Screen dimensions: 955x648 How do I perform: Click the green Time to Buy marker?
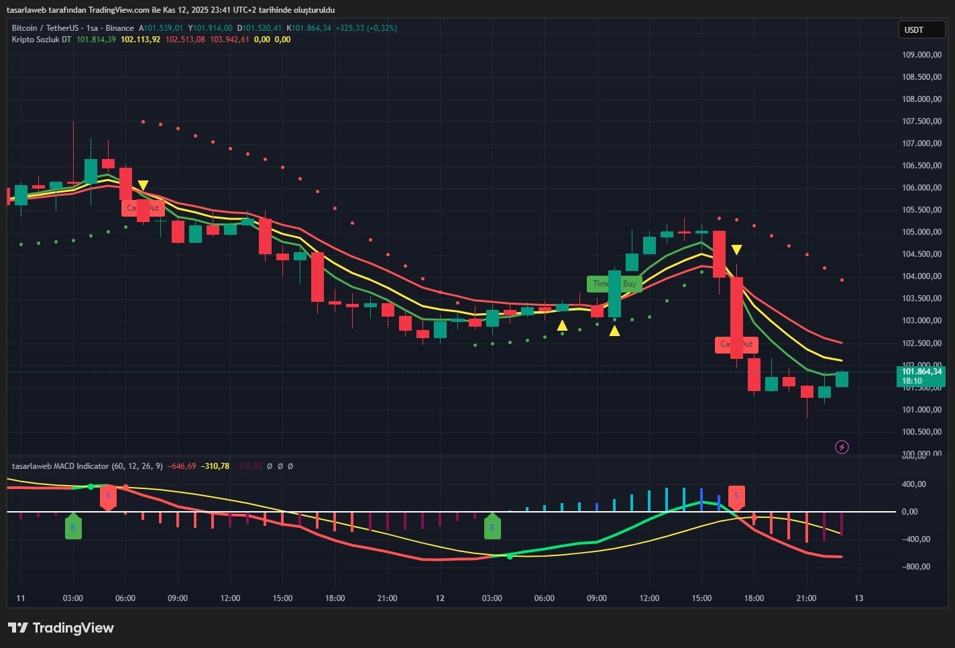[615, 284]
